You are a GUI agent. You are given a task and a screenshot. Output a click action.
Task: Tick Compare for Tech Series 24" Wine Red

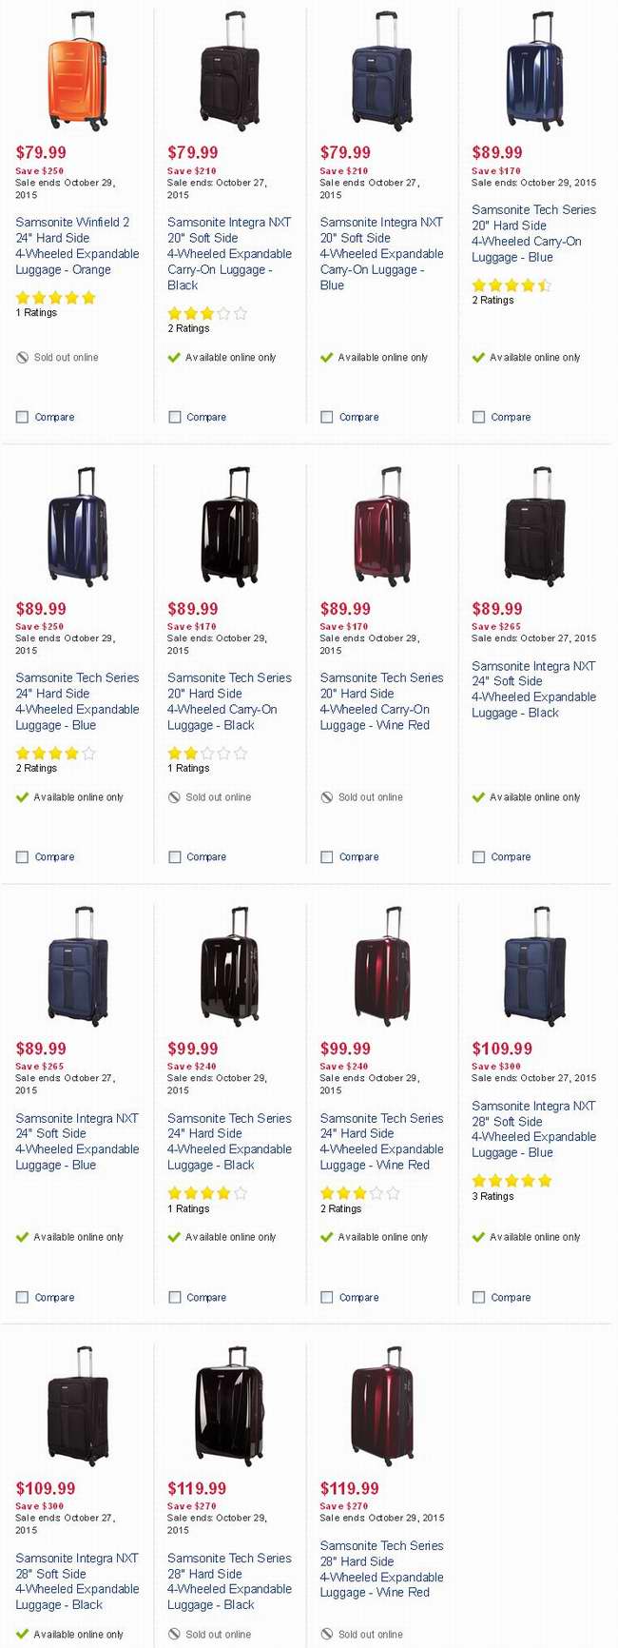[x=326, y=1297]
